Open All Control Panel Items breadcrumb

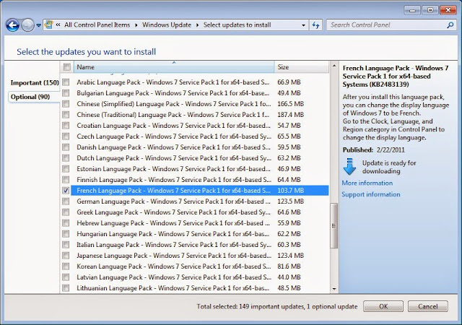97,25
